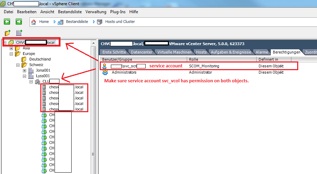This screenshot has height=174, width=317.
Task: Click the green Forward navigation arrow
Action: point(19,22)
